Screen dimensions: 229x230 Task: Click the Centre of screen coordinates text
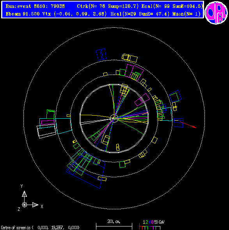click(40, 228)
